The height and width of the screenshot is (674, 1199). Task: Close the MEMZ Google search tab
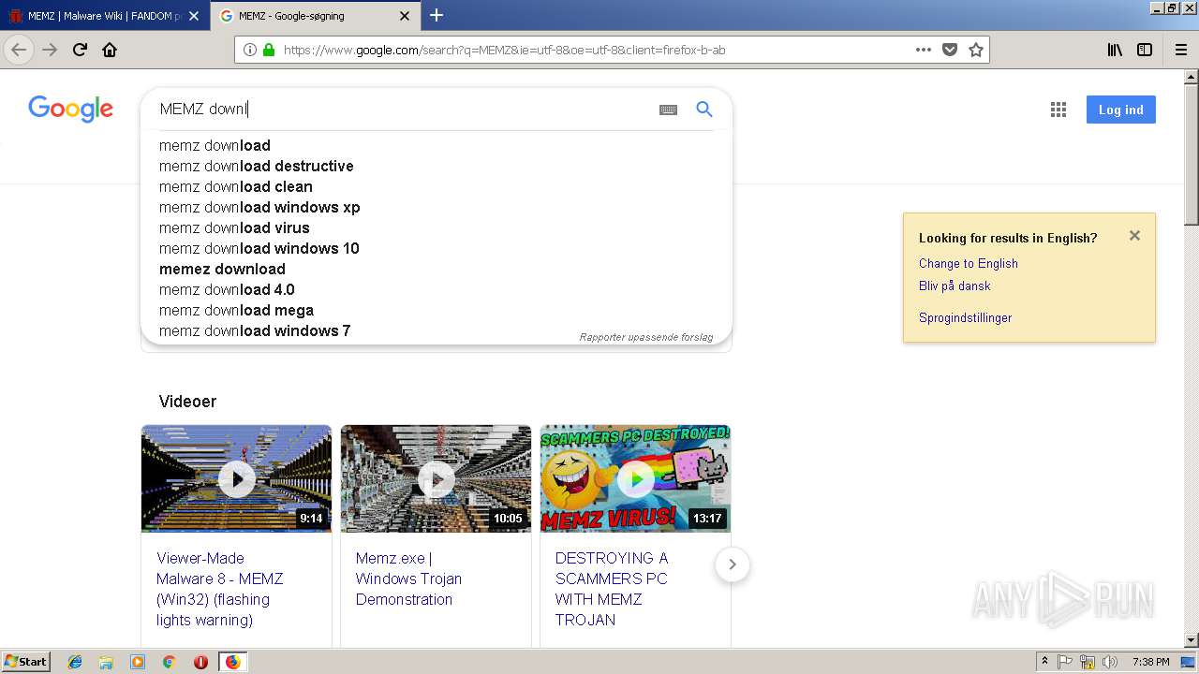pos(405,16)
